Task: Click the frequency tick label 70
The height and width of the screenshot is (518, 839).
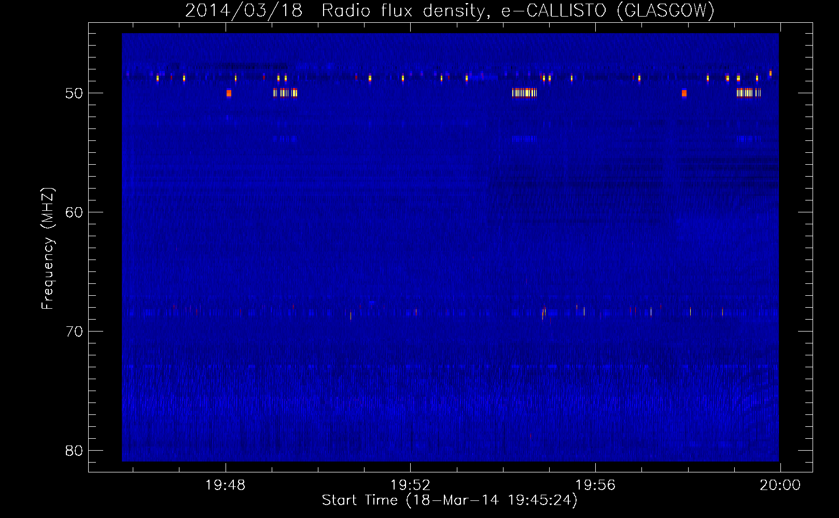Action: point(74,332)
